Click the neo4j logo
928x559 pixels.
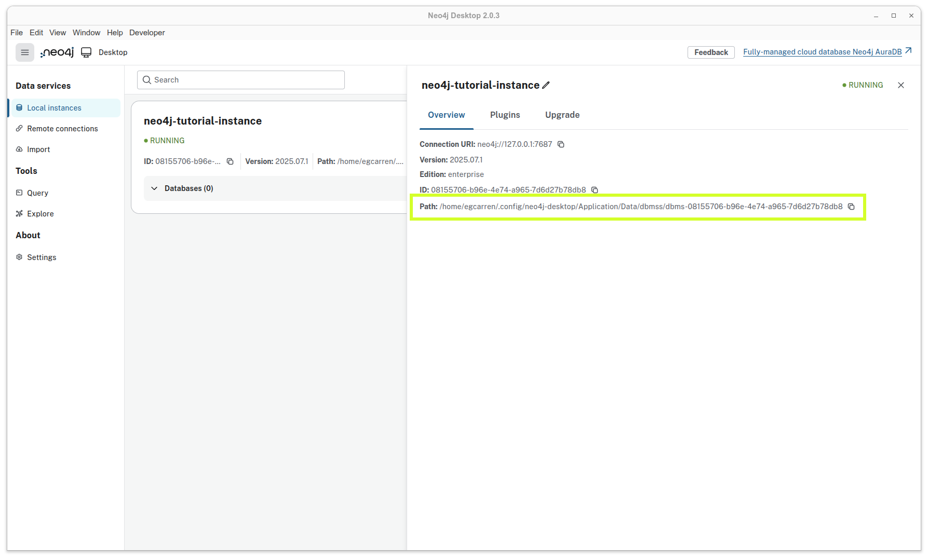click(57, 52)
